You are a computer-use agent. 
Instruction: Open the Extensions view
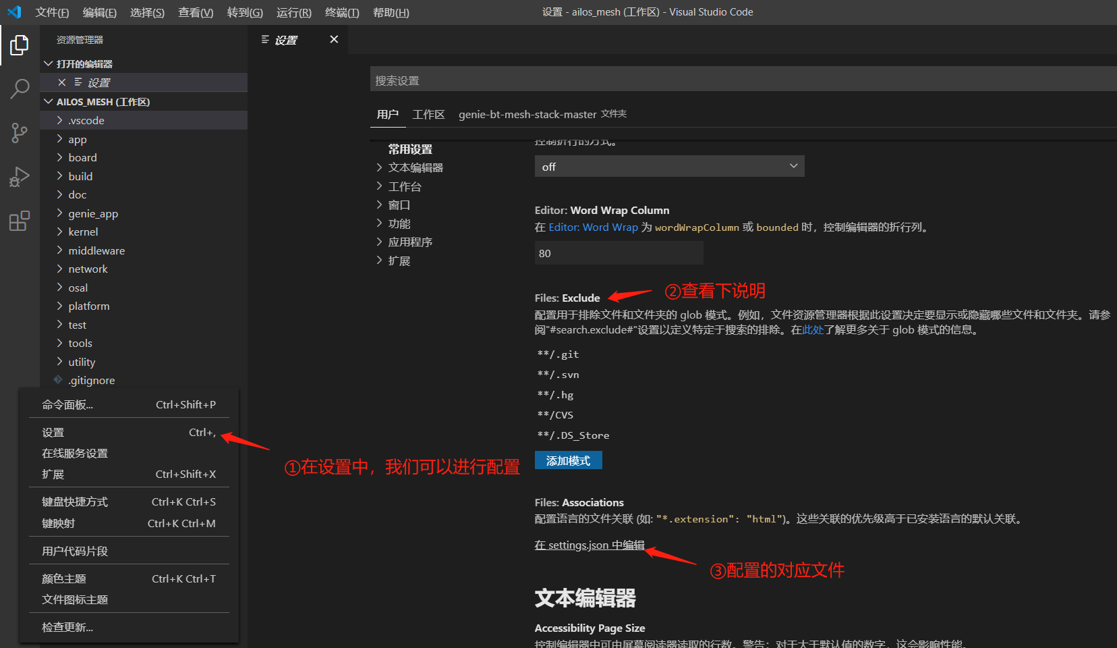click(20, 221)
